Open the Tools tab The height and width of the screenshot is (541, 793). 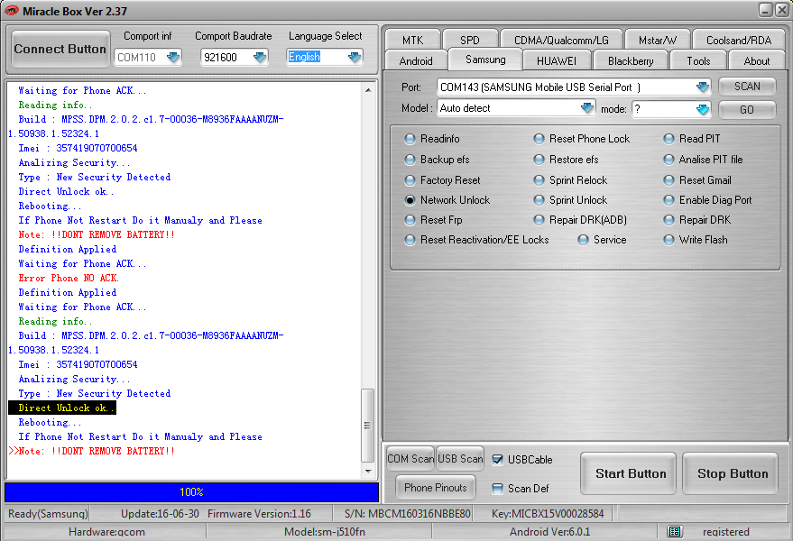698,60
